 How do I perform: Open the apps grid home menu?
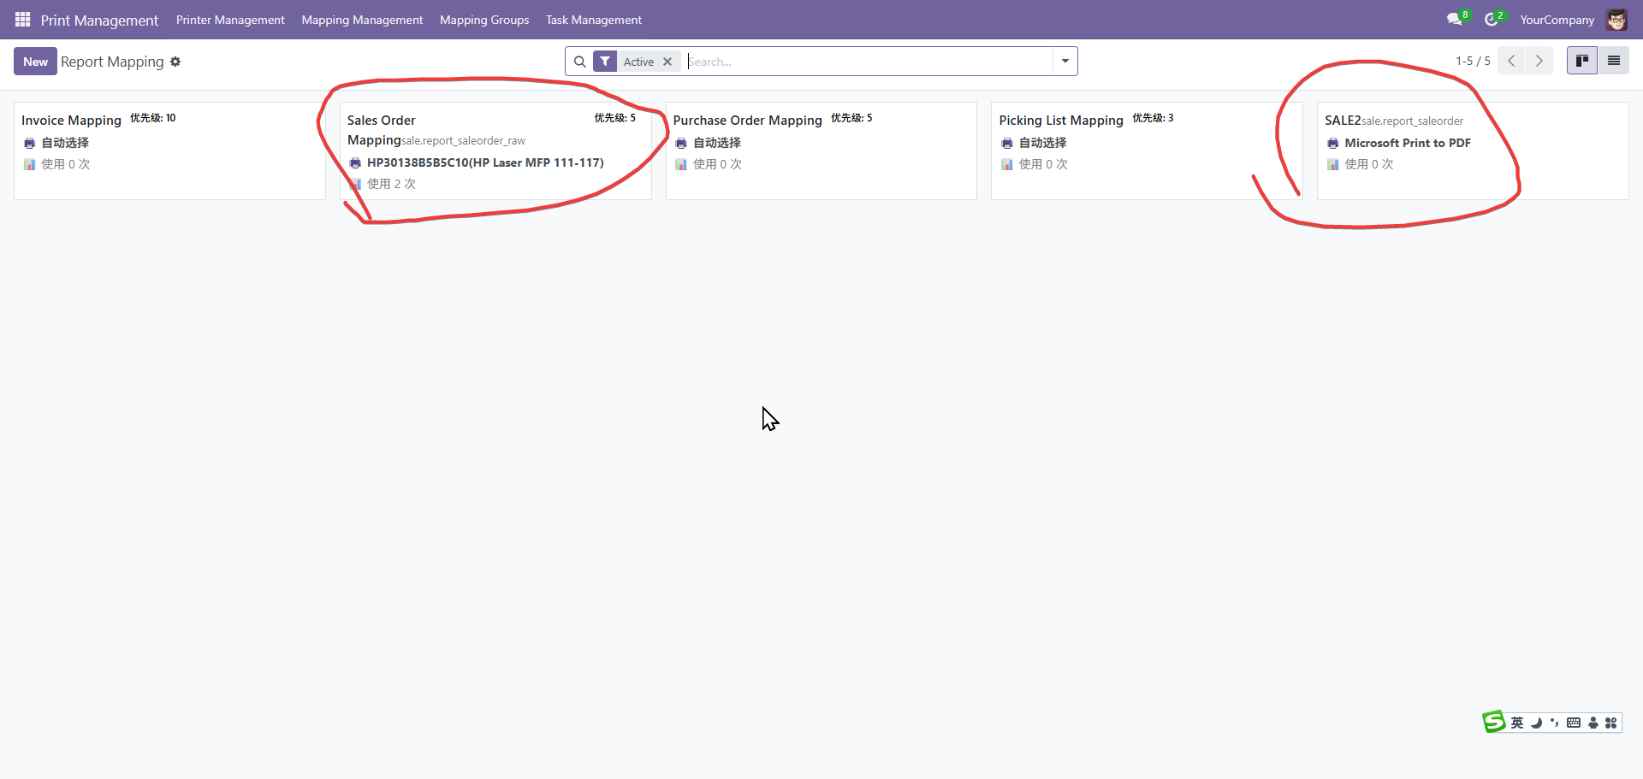click(x=22, y=19)
